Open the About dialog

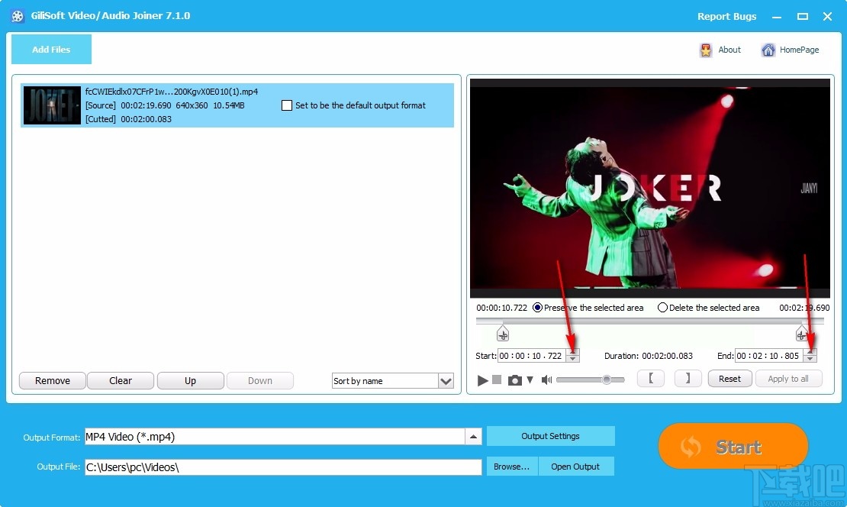coord(720,50)
